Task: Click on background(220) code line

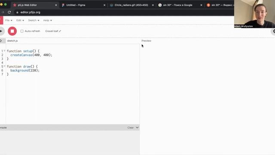Action: (x=25, y=71)
